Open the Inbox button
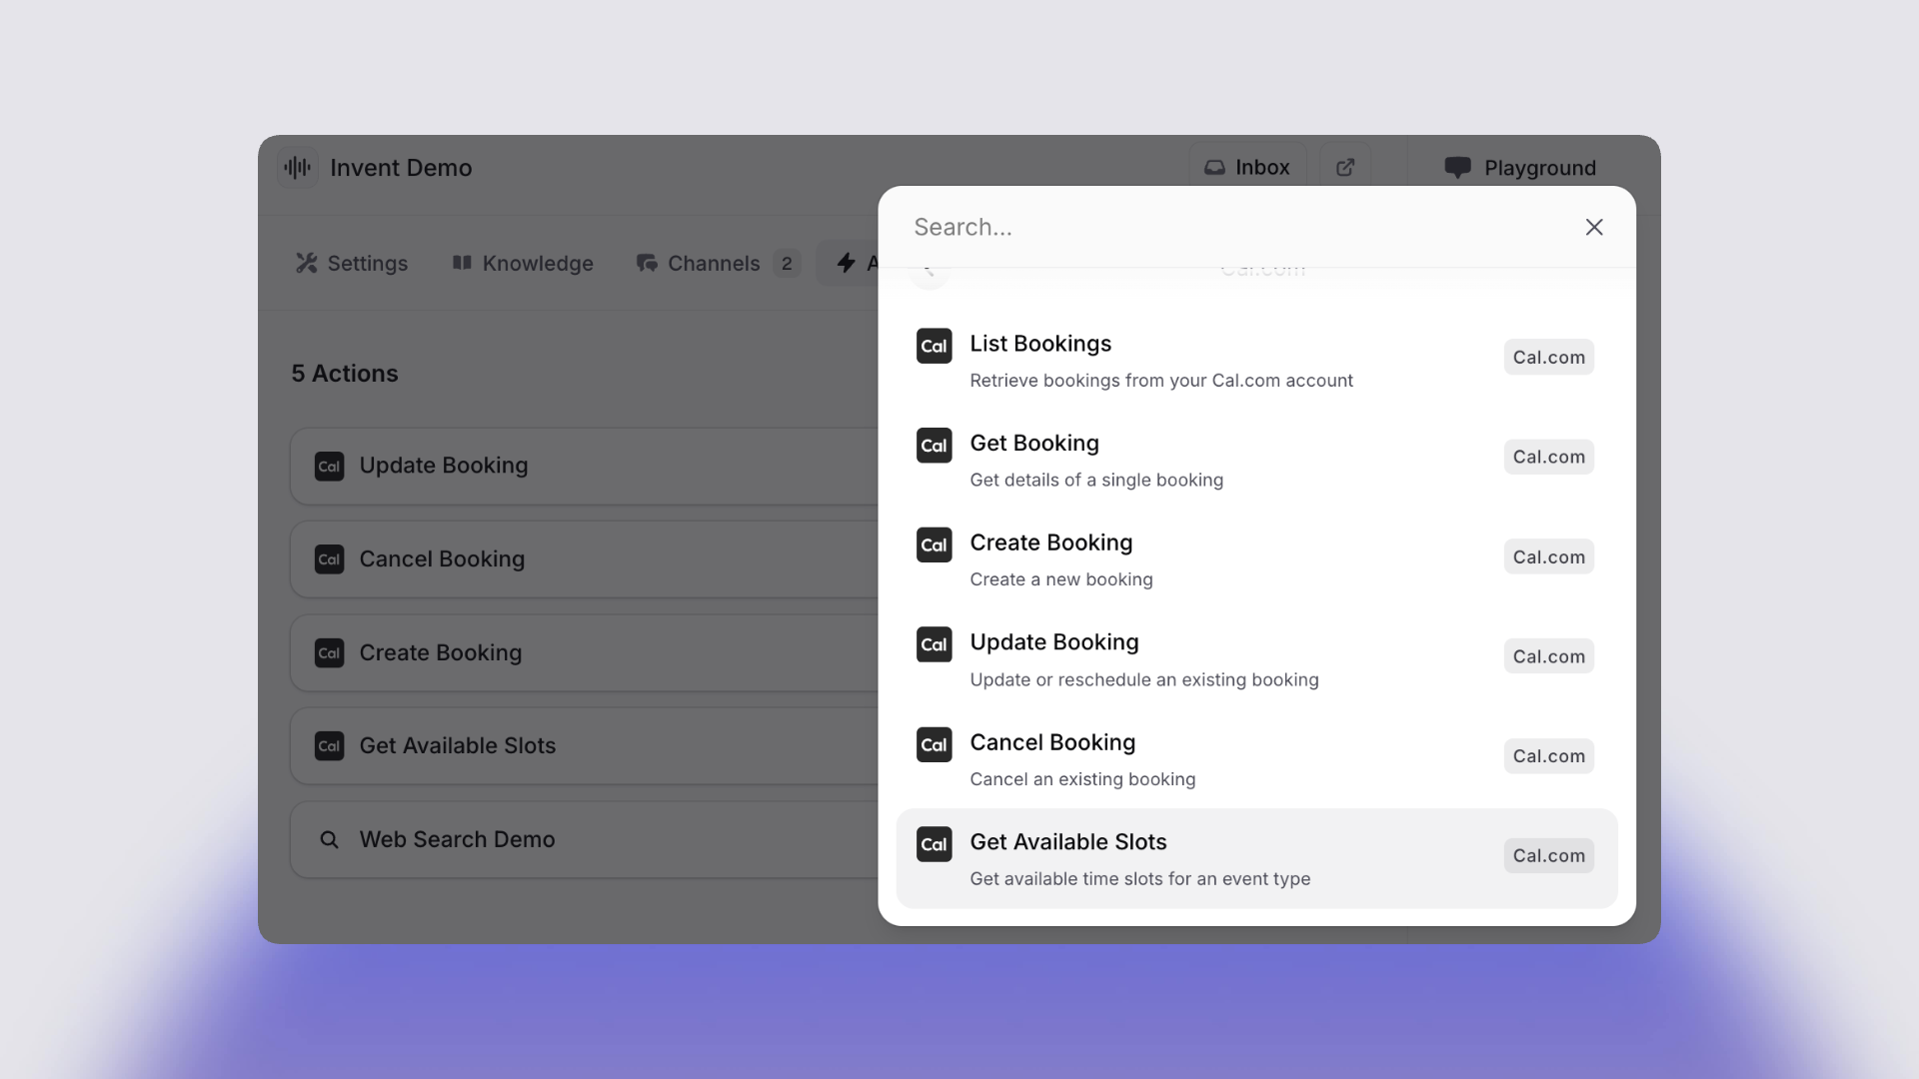This screenshot has height=1079, width=1919. [1247, 167]
